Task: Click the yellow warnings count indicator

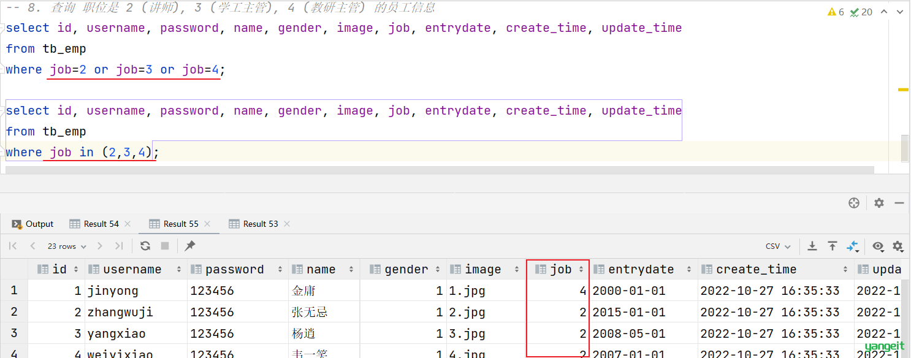Action: click(x=836, y=12)
